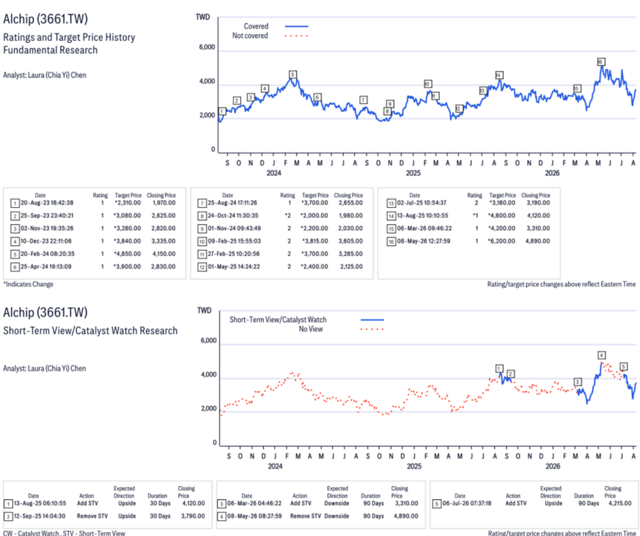
Task: Click the red dotted sample beside No View legend
Action: [x=372, y=329]
